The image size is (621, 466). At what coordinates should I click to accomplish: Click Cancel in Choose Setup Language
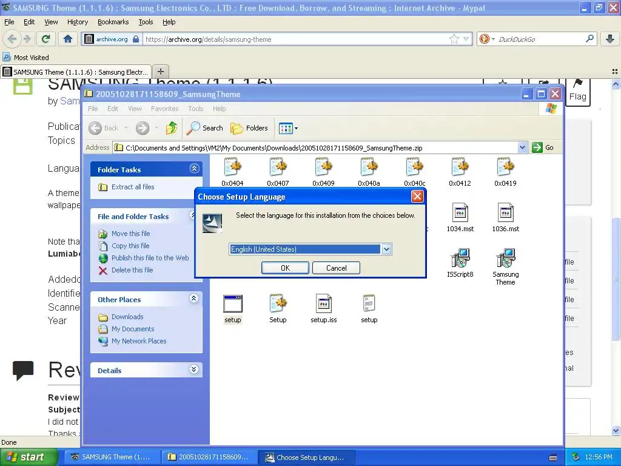[x=336, y=268]
